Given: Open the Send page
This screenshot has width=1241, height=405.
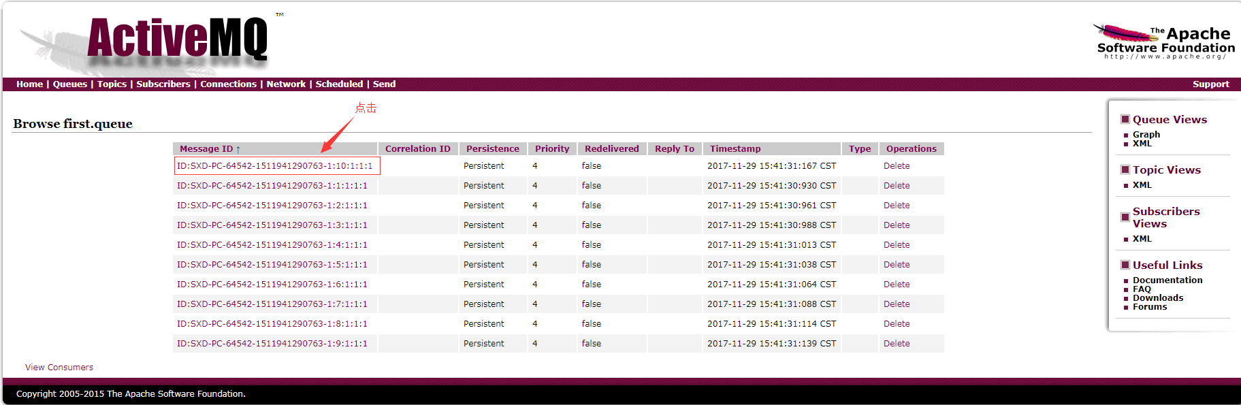Looking at the screenshot, I should point(384,84).
